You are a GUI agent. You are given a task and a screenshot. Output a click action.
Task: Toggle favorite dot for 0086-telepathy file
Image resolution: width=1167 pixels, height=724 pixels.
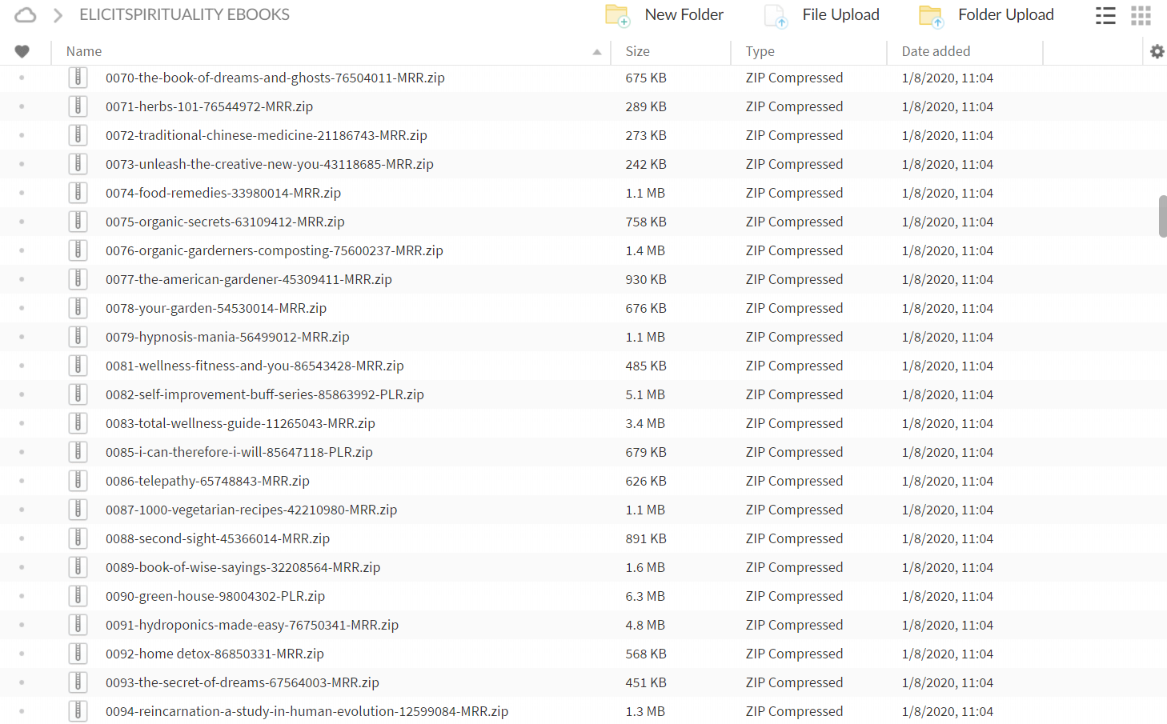[x=22, y=481]
